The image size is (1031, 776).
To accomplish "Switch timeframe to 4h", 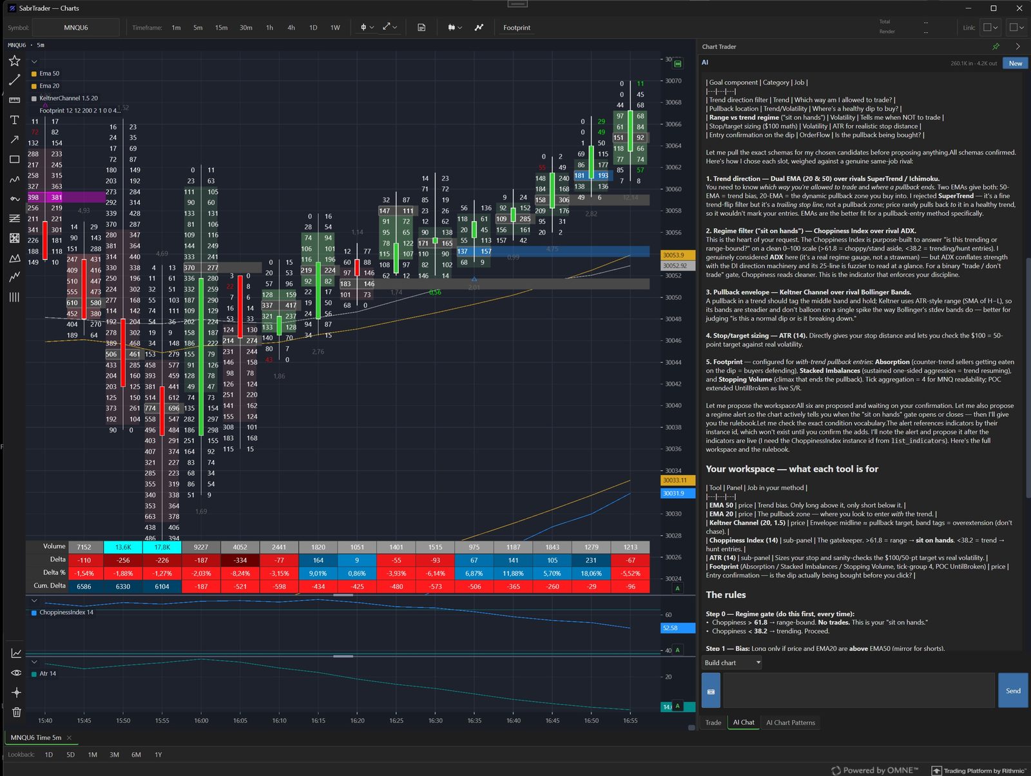I will 291,28.
